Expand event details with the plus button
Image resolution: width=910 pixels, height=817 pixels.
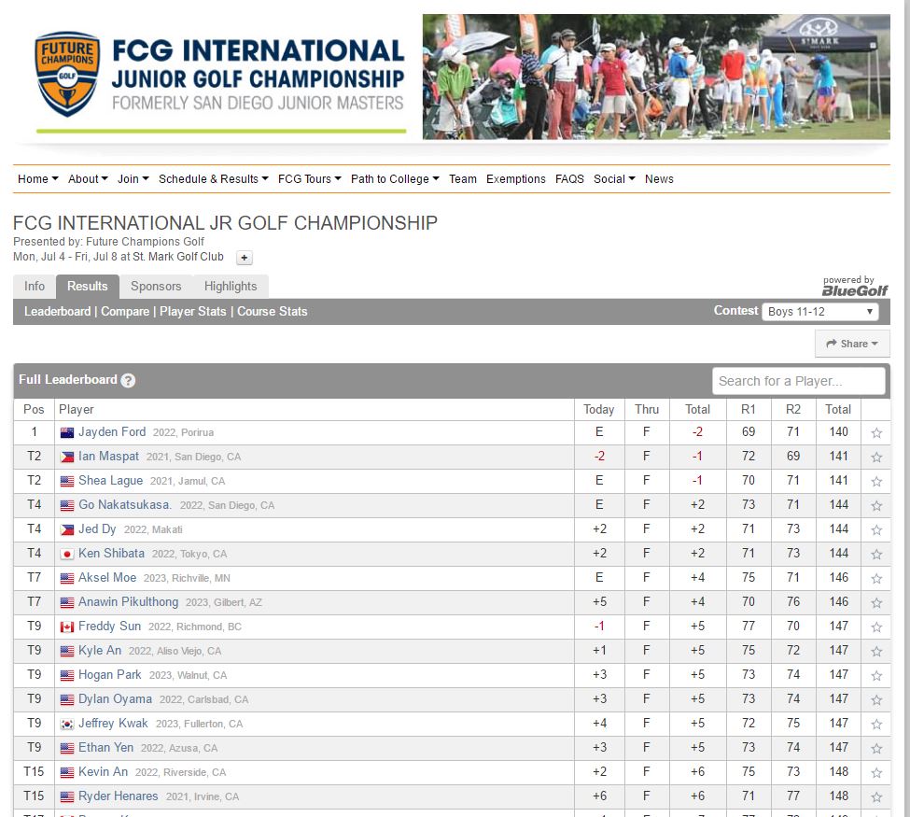[x=245, y=258]
